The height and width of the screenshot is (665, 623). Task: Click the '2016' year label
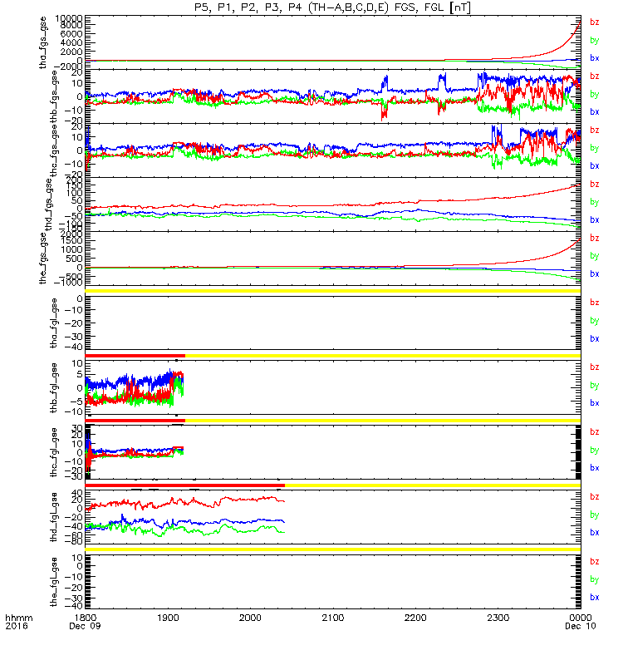17,626
